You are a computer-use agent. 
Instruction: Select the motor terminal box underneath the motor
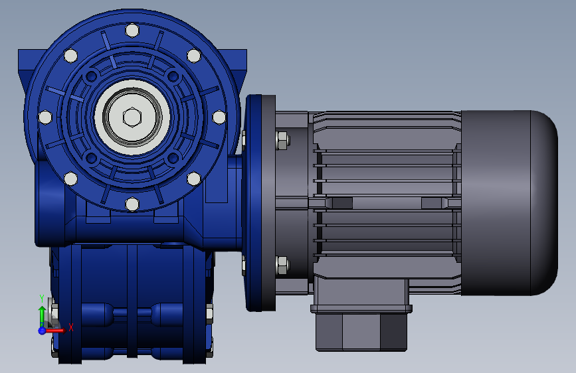point(361,315)
